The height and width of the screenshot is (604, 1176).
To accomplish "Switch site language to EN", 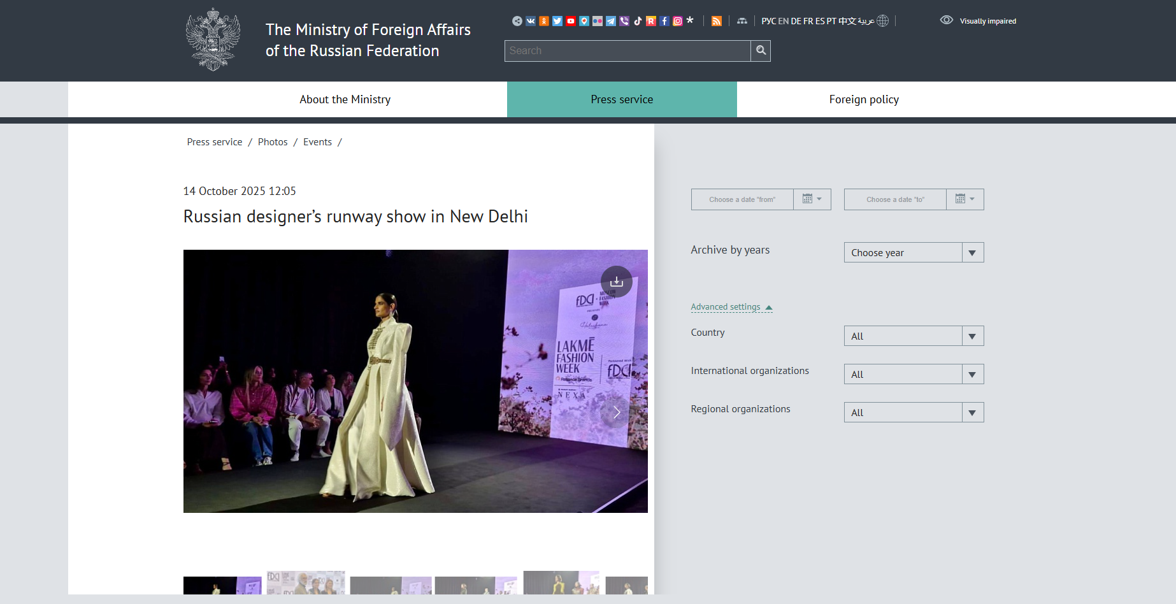I will pos(784,21).
